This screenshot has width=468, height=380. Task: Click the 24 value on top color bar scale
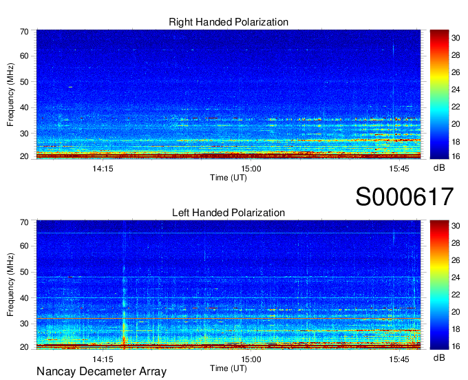pos(456,89)
